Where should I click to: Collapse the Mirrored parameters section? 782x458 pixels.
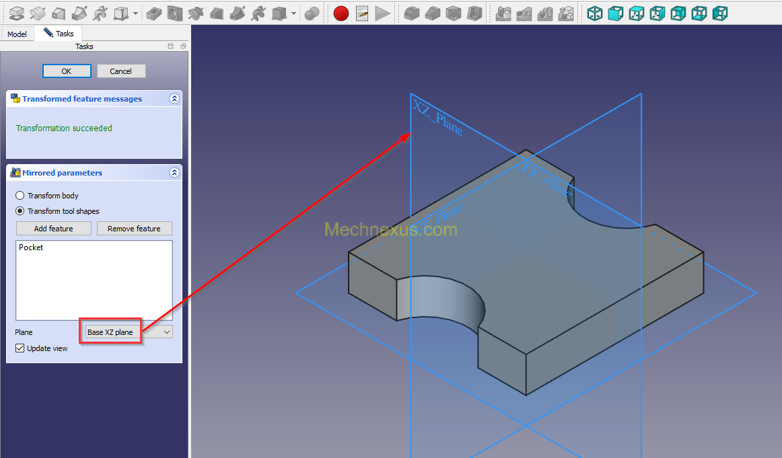(x=174, y=172)
